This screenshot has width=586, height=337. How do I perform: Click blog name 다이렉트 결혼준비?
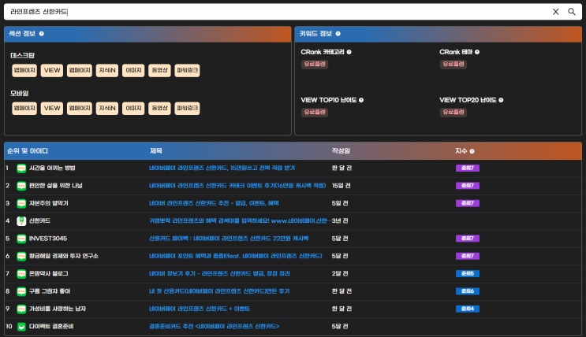click(x=51, y=326)
